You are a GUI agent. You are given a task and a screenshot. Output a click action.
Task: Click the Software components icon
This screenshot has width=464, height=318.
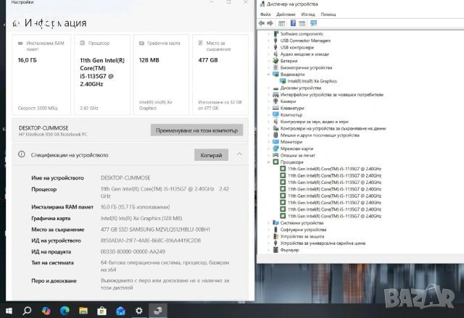pos(275,34)
